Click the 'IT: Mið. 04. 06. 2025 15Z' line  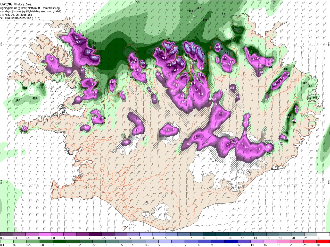[16, 15]
